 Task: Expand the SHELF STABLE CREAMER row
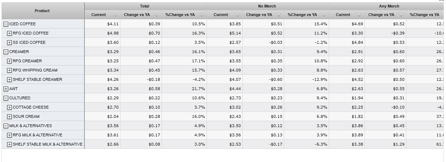pos(9,79)
